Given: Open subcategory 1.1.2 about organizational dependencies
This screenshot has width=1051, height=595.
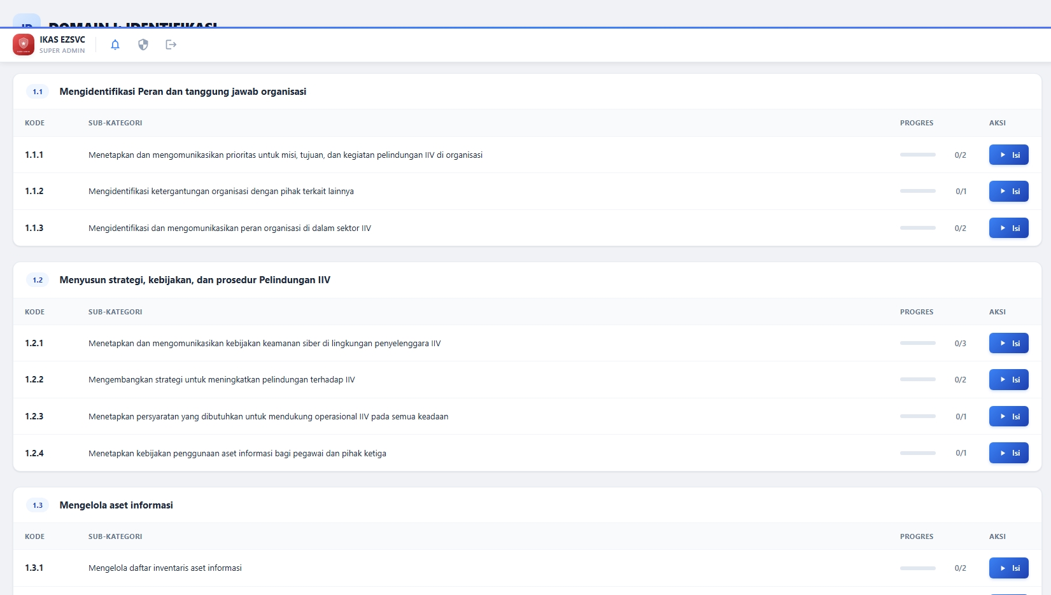Looking at the screenshot, I should 221,191.
